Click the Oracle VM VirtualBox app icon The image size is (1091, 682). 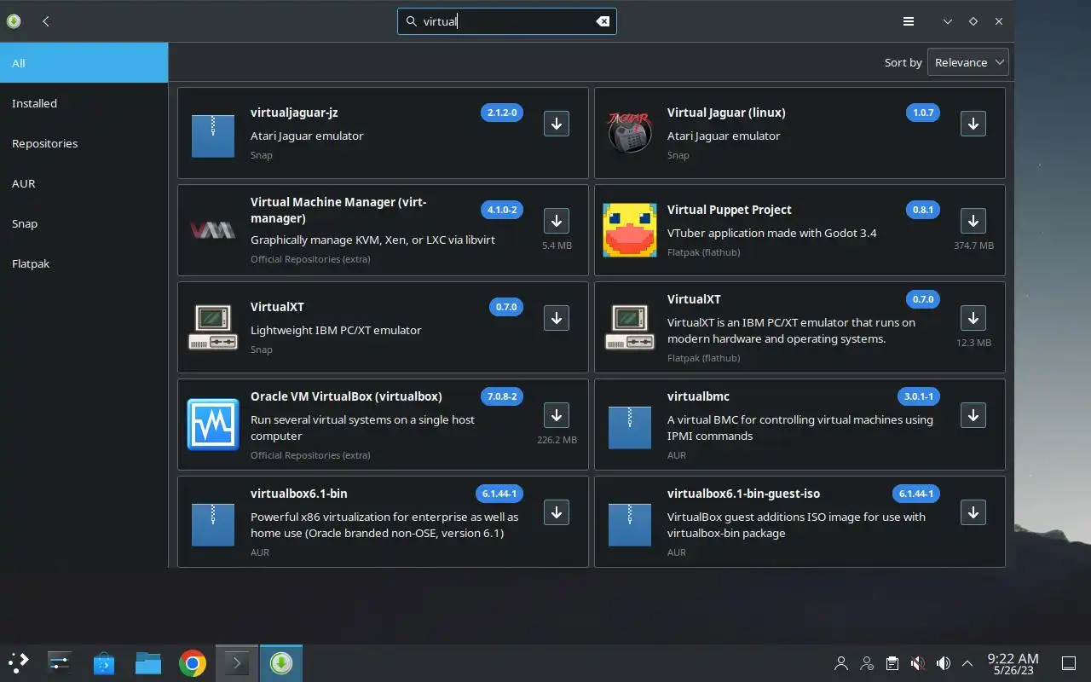213,425
